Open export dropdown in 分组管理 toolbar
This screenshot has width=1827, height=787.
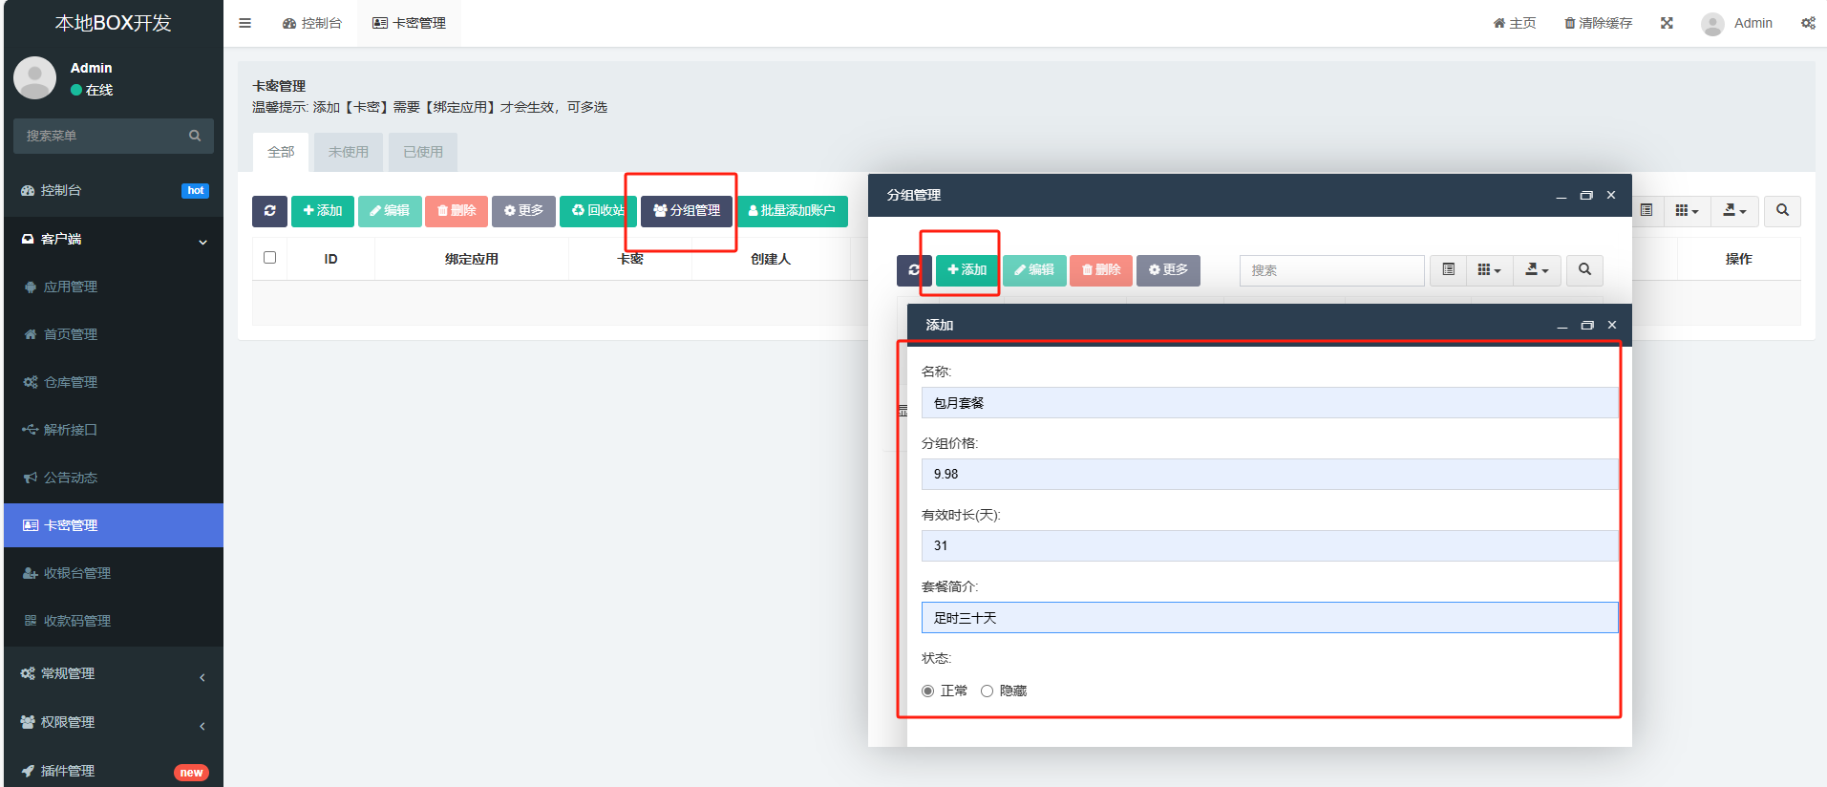[1537, 270]
